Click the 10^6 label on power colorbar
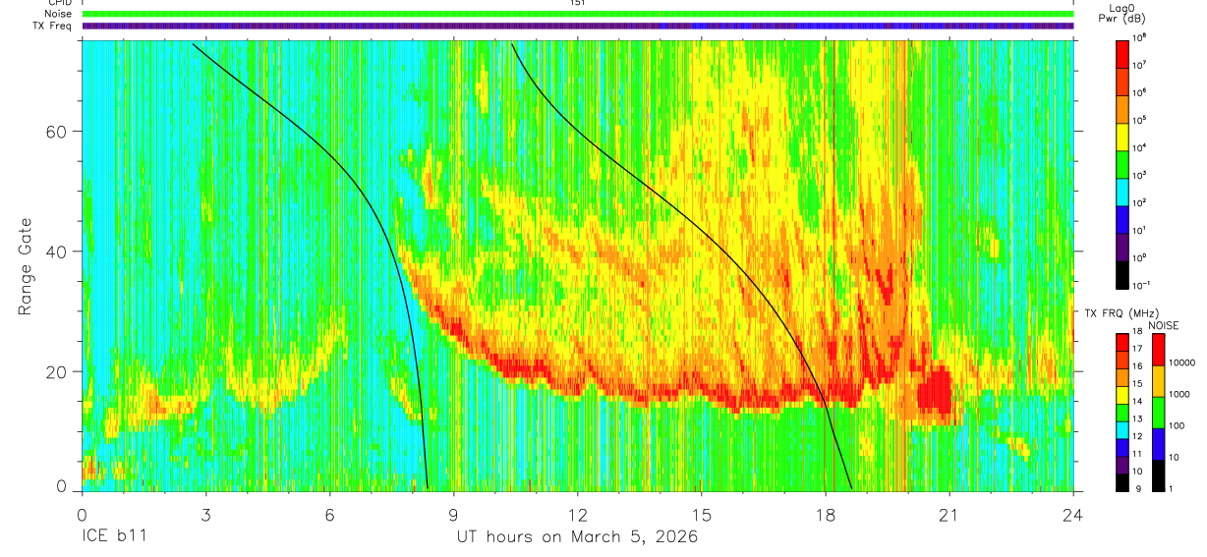The image size is (1207, 557). (1139, 93)
